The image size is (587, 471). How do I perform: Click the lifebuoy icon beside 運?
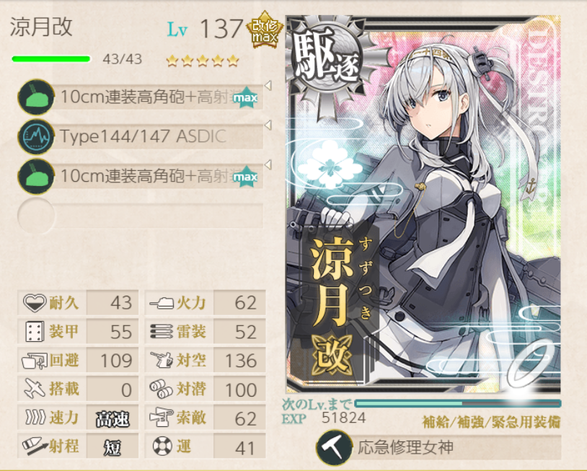click(162, 446)
